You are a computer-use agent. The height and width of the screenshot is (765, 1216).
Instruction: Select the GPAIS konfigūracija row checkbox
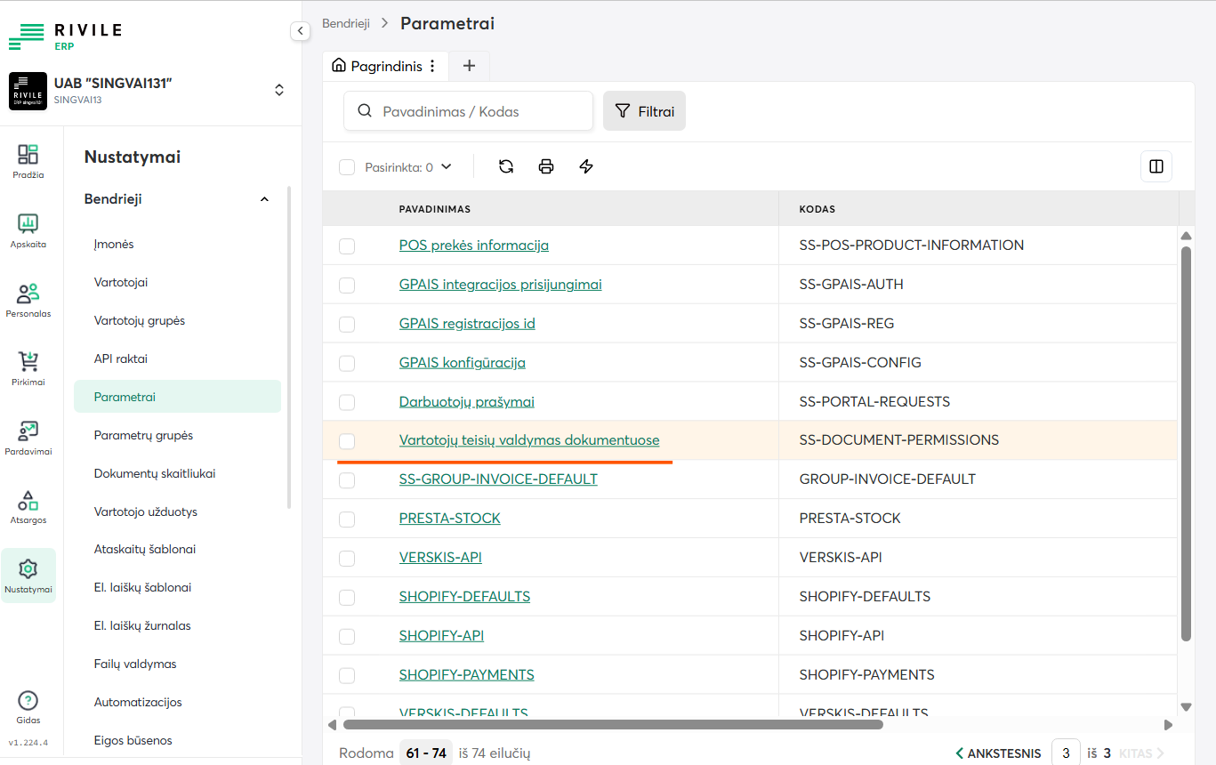pyautogui.click(x=347, y=364)
